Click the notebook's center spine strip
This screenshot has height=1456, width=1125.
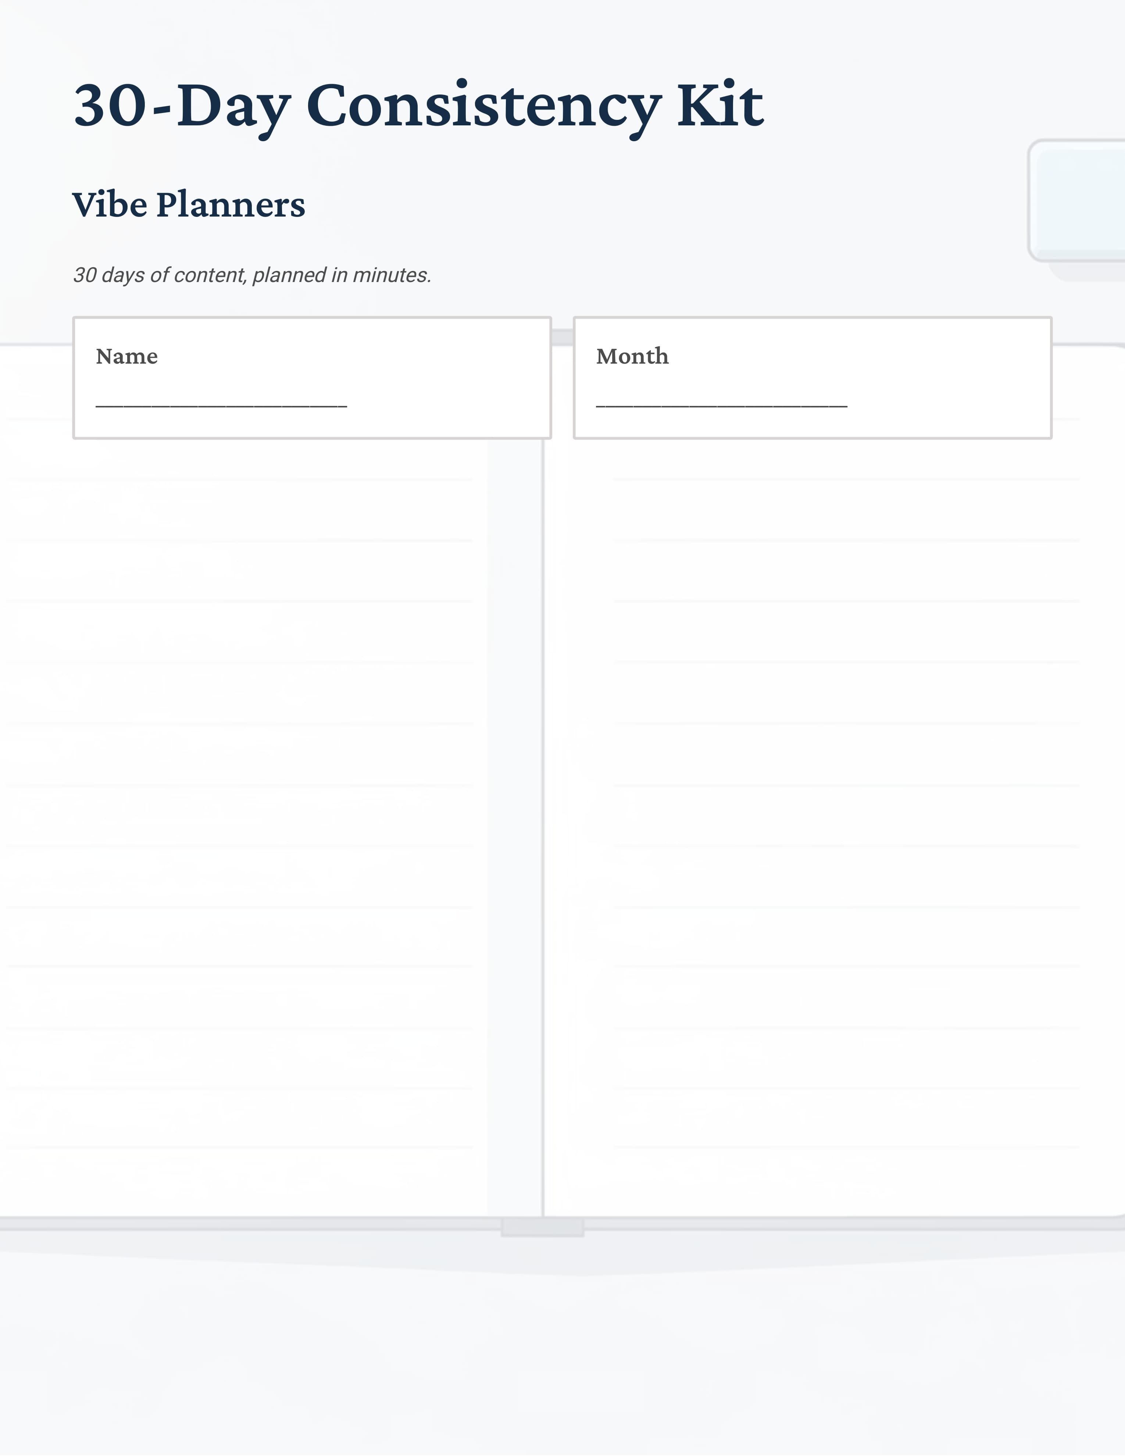[x=514, y=800]
